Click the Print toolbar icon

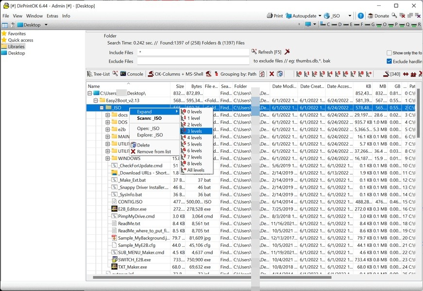coord(270,16)
